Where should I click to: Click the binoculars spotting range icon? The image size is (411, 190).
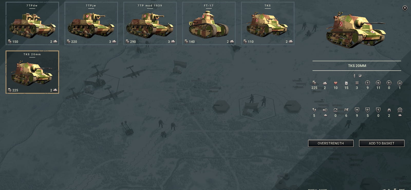click(x=389, y=110)
